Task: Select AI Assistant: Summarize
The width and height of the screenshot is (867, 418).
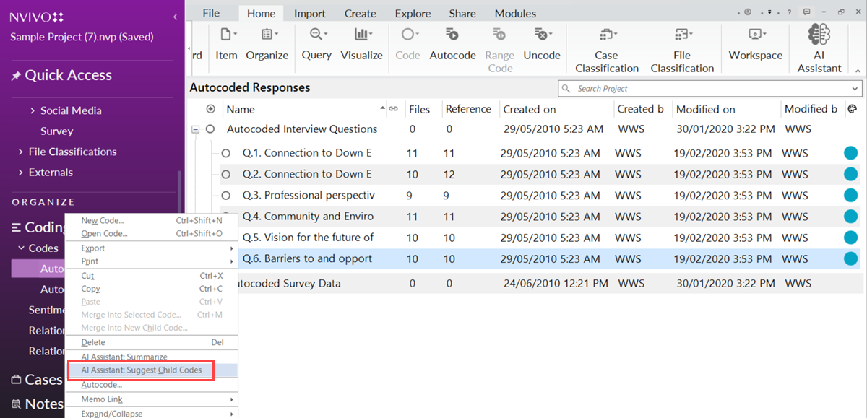Action: point(151,357)
